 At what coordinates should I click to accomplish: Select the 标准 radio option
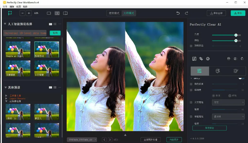click(213, 96)
